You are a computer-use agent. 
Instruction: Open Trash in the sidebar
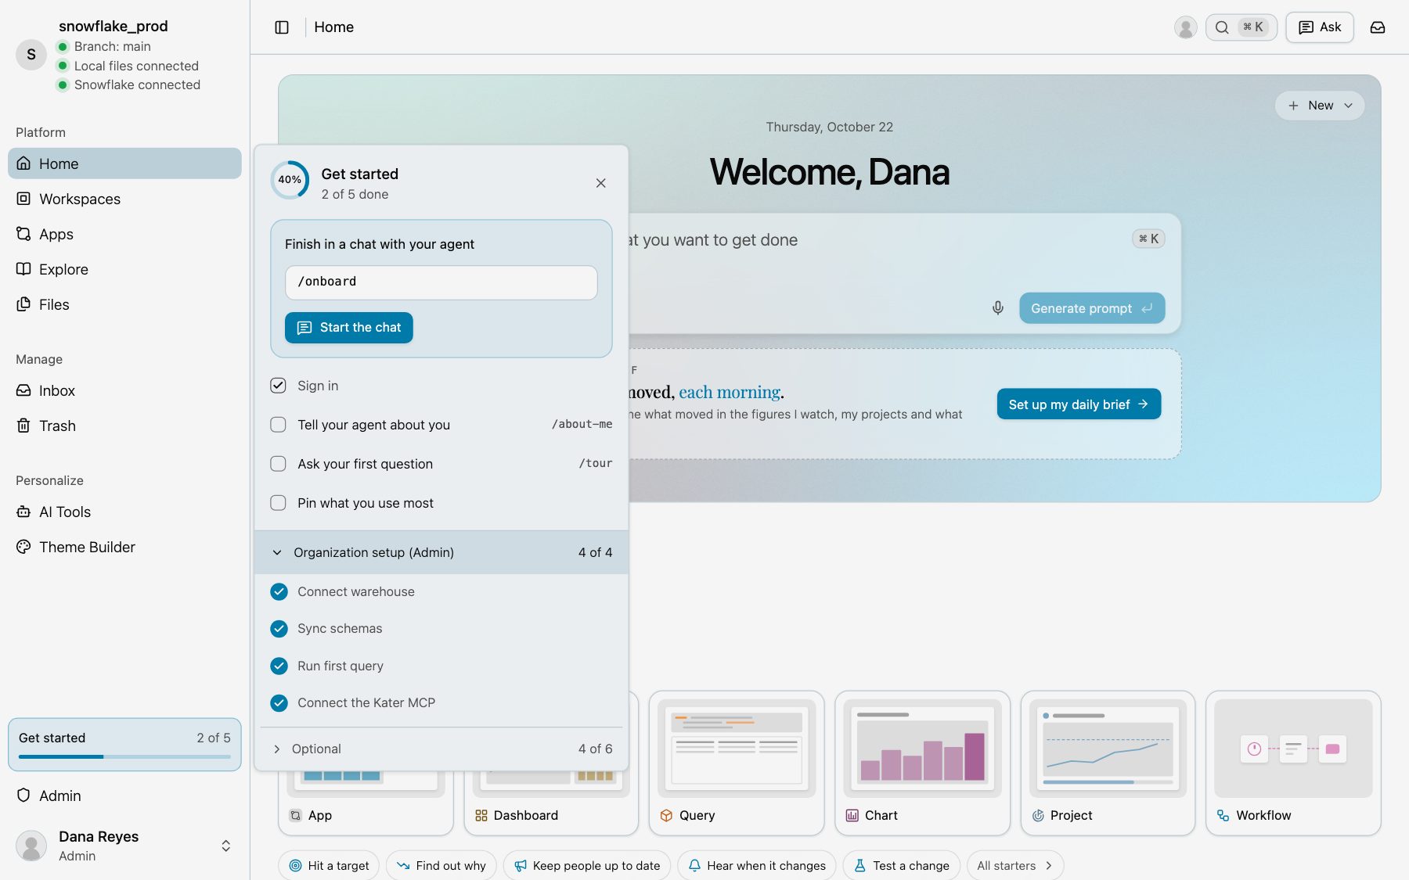[x=124, y=426]
